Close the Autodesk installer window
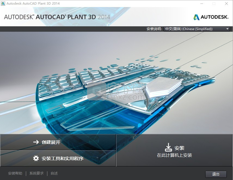 (x=226, y=4)
